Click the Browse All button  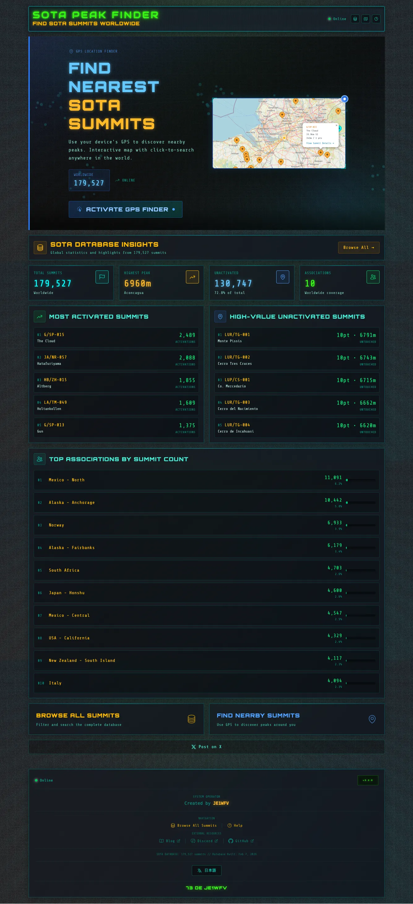pyautogui.click(x=358, y=247)
